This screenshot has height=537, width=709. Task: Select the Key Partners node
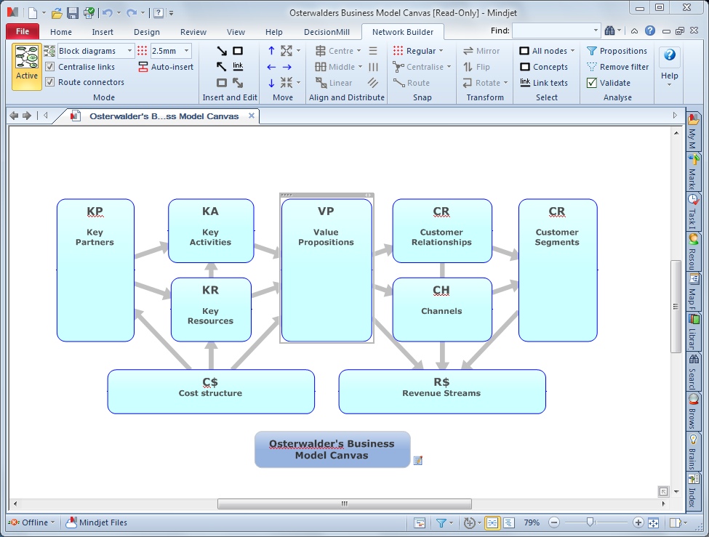click(95, 270)
